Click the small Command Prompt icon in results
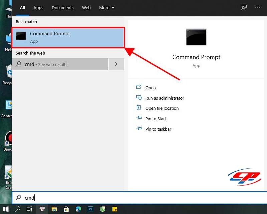This screenshot has height=214, width=267. click(x=21, y=36)
